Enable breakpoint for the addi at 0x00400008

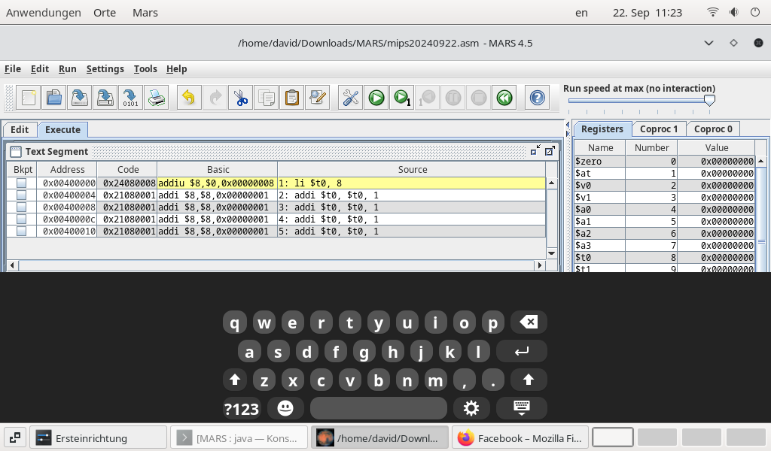pos(20,207)
